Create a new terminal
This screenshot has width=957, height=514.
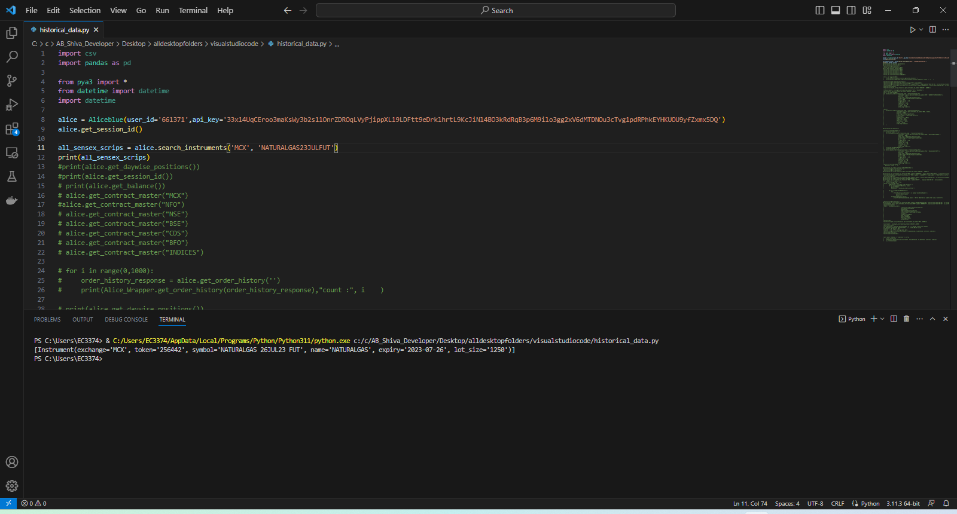pyautogui.click(x=874, y=319)
